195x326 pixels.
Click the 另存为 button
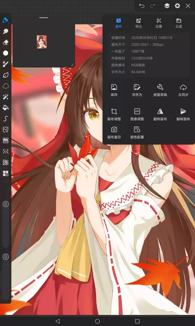[137, 90]
